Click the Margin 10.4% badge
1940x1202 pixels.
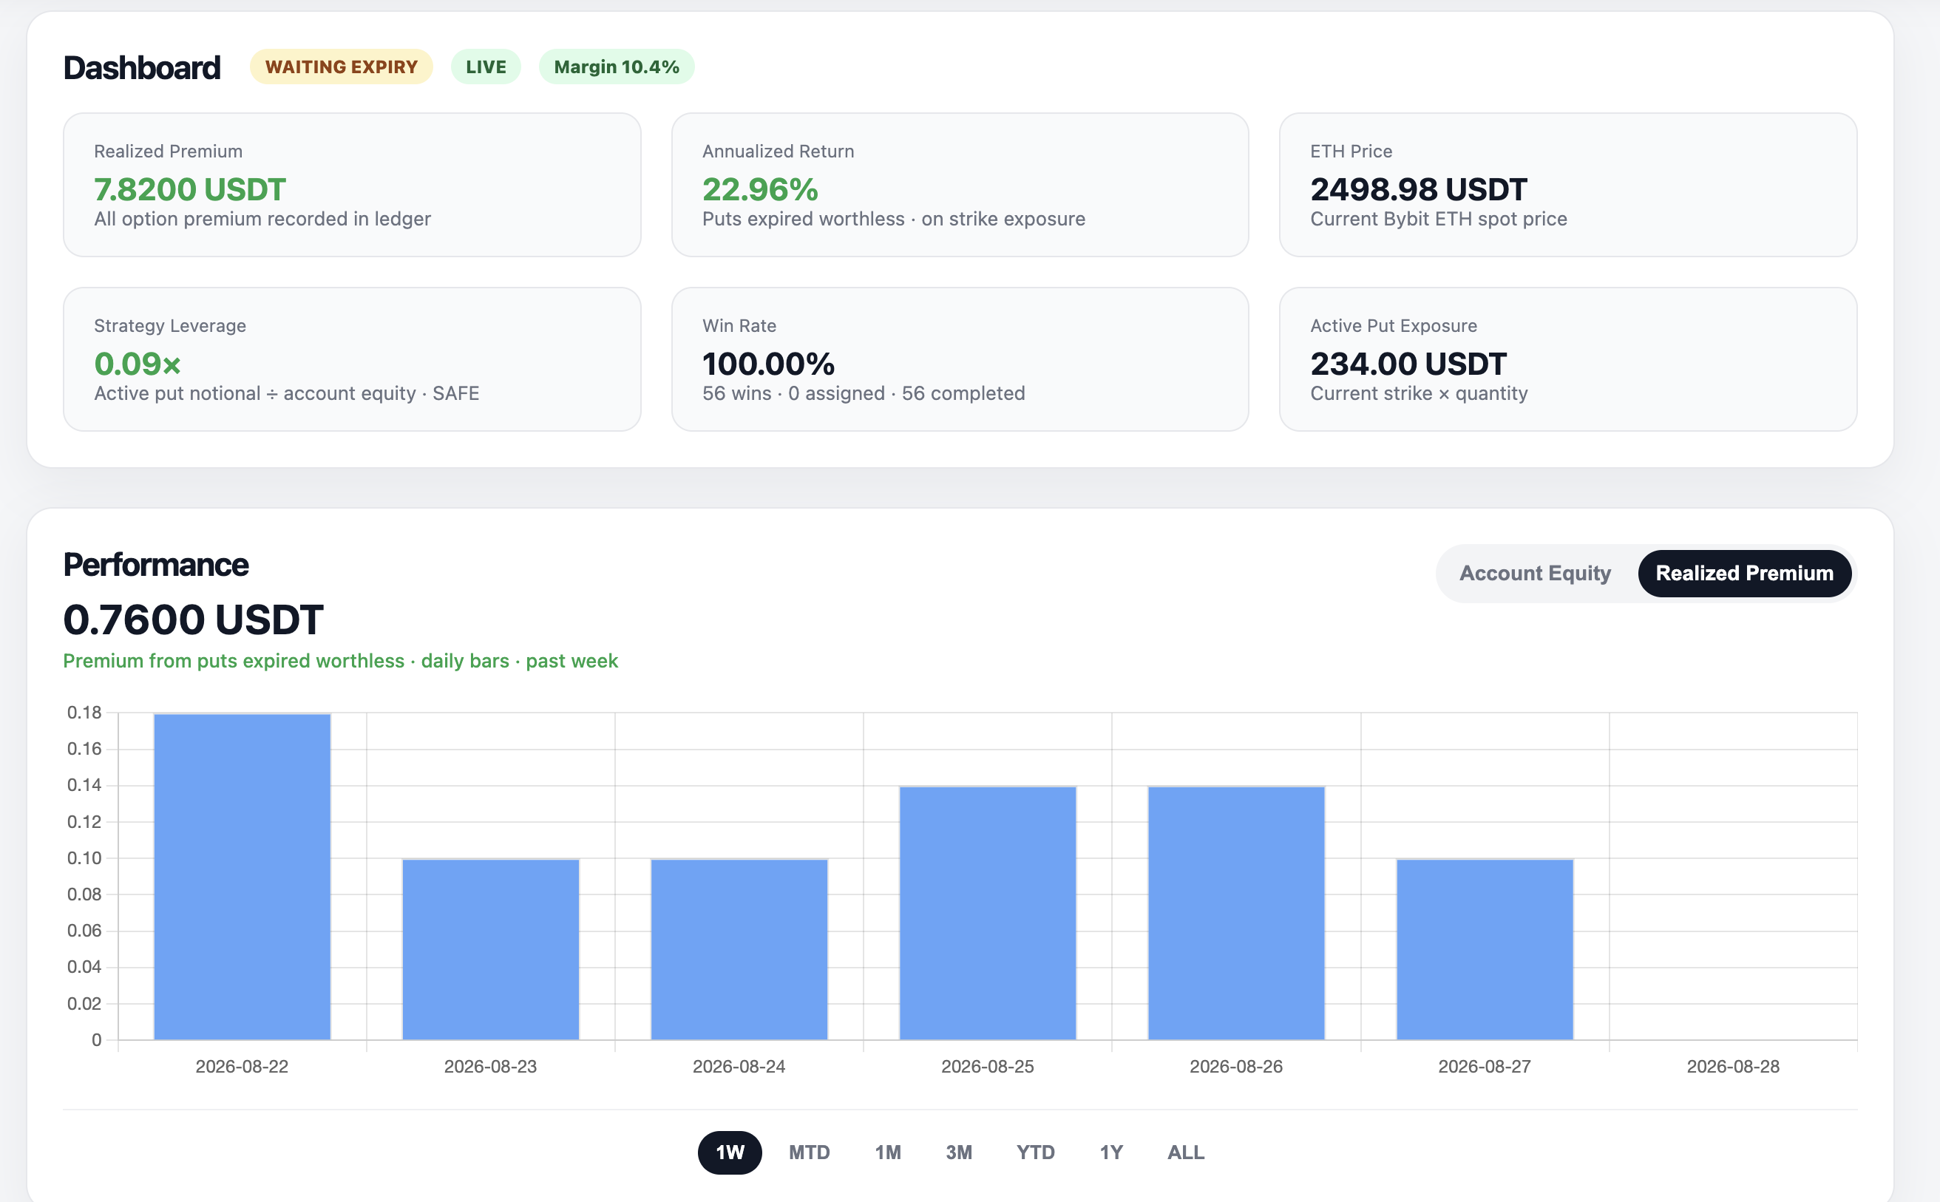click(616, 67)
